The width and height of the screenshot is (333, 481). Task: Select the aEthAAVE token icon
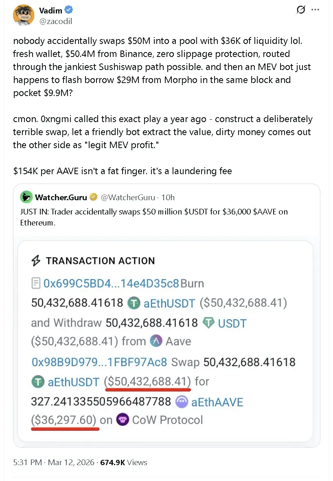click(182, 401)
